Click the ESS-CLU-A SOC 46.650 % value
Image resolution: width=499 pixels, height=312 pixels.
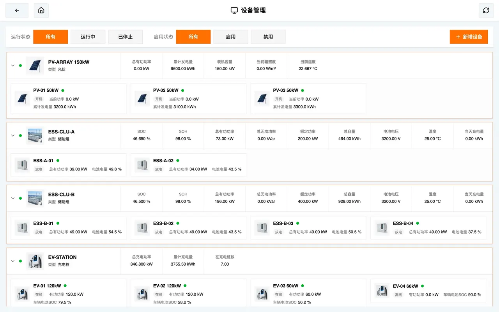142,138
